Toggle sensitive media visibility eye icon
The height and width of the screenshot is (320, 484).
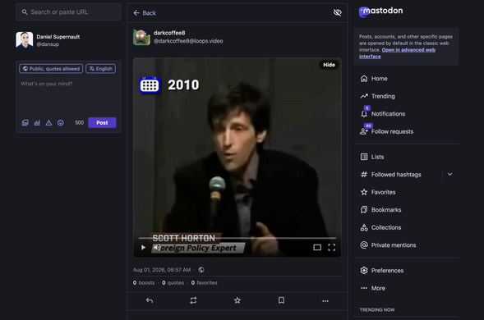coord(338,12)
